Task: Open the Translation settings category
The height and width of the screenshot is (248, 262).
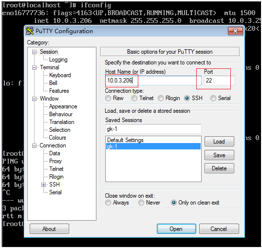Action: click(x=62, y=122)
